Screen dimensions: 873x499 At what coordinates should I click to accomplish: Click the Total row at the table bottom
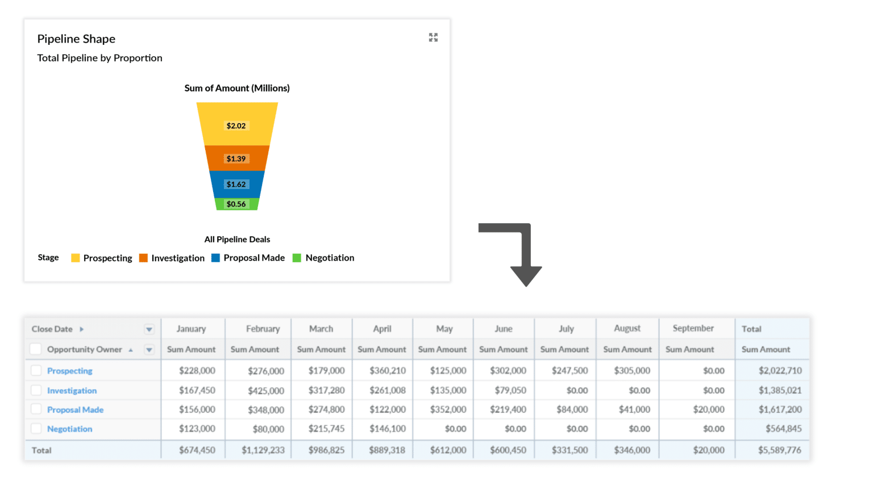tap(41, 450)
